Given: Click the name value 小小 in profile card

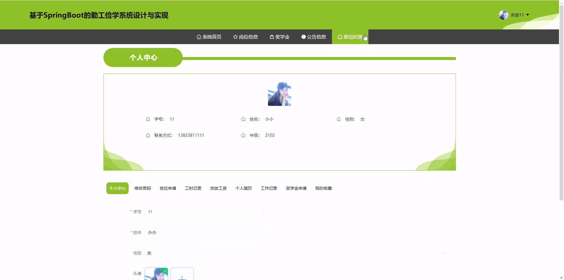Looking at the screenshot, I should coord(269,119).
